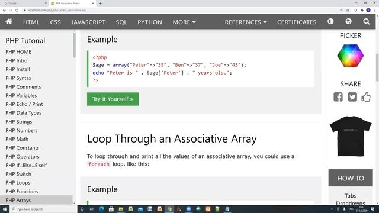Viewport: 379px width, 213px height.
Task: Click the taskbar search box
Action: point(43,209)
